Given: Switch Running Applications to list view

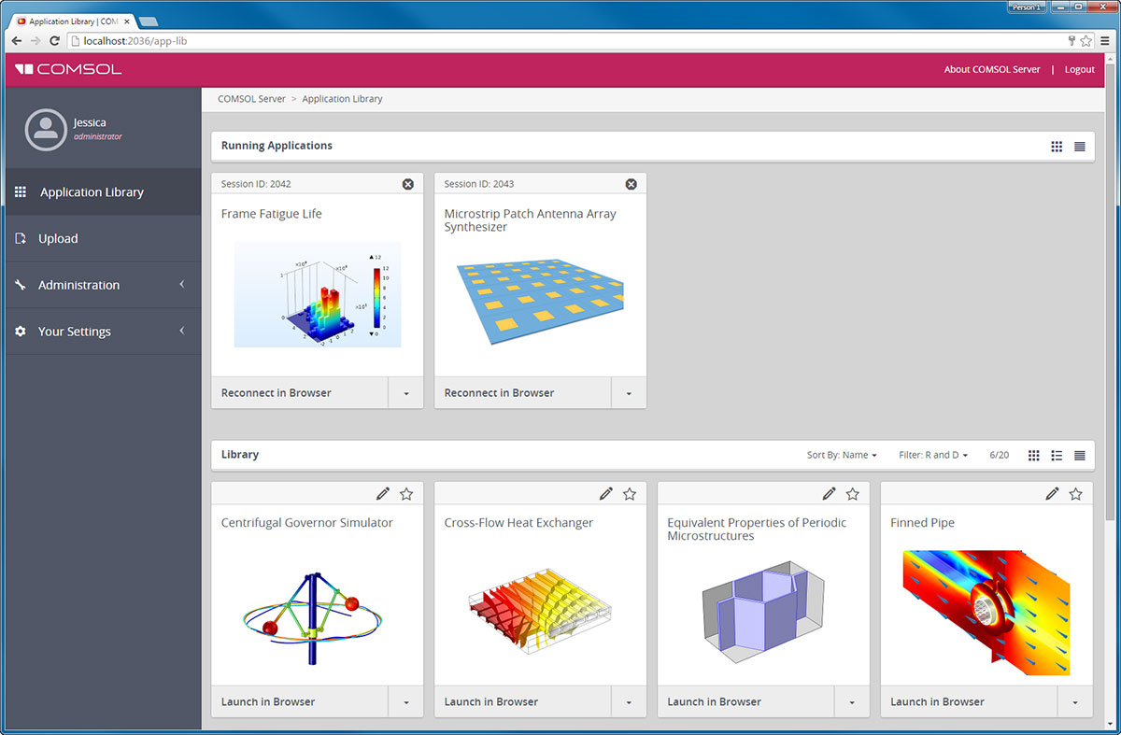Looking at the screenshot, I should pyautogui.click(x=1080, y=147).
